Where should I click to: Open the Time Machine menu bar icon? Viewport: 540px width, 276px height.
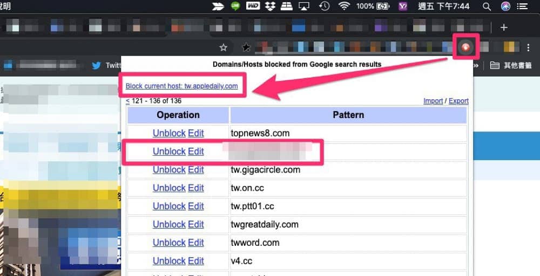(324, 6)
